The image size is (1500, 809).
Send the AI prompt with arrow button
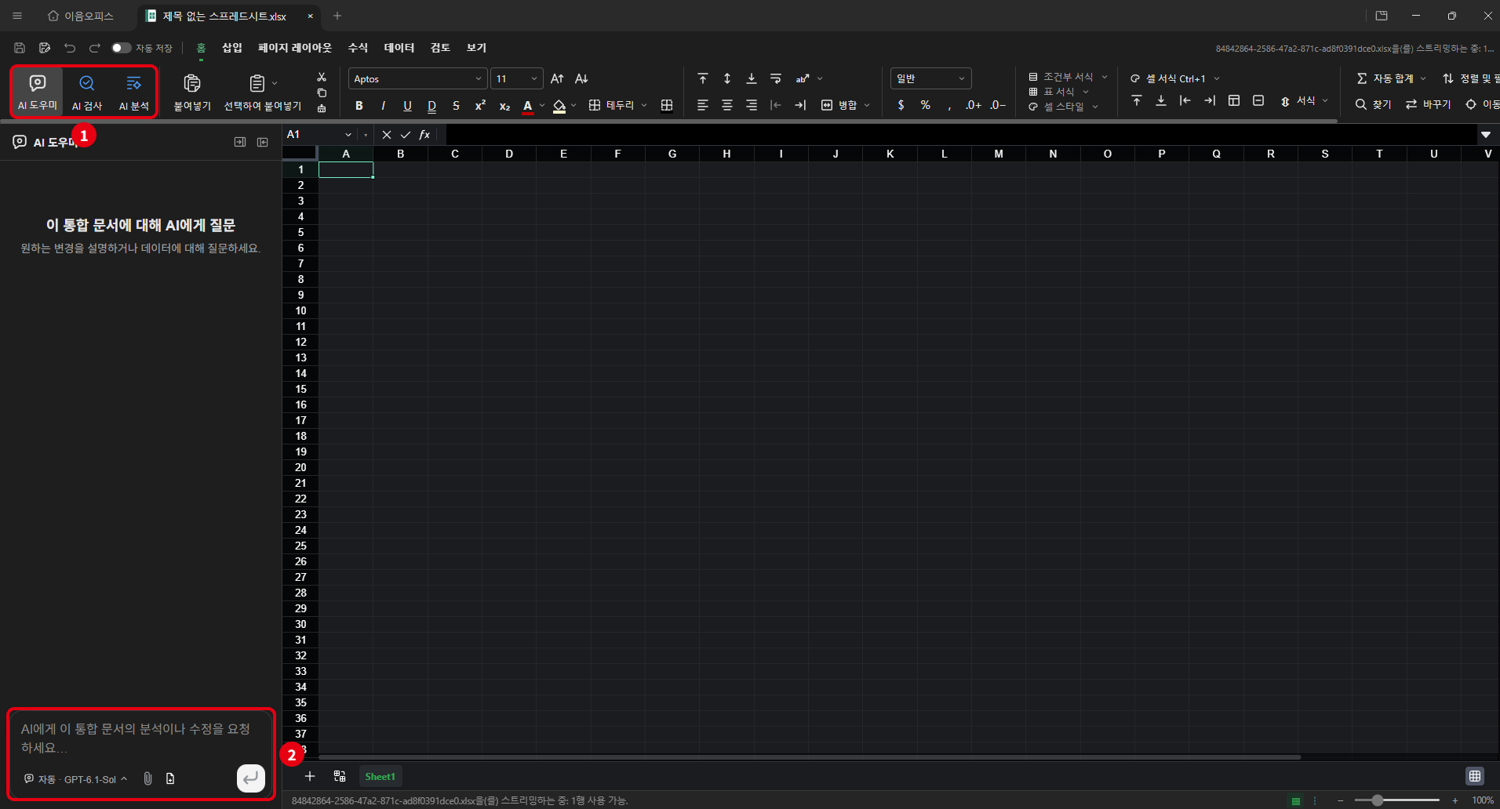pos(251,778)
